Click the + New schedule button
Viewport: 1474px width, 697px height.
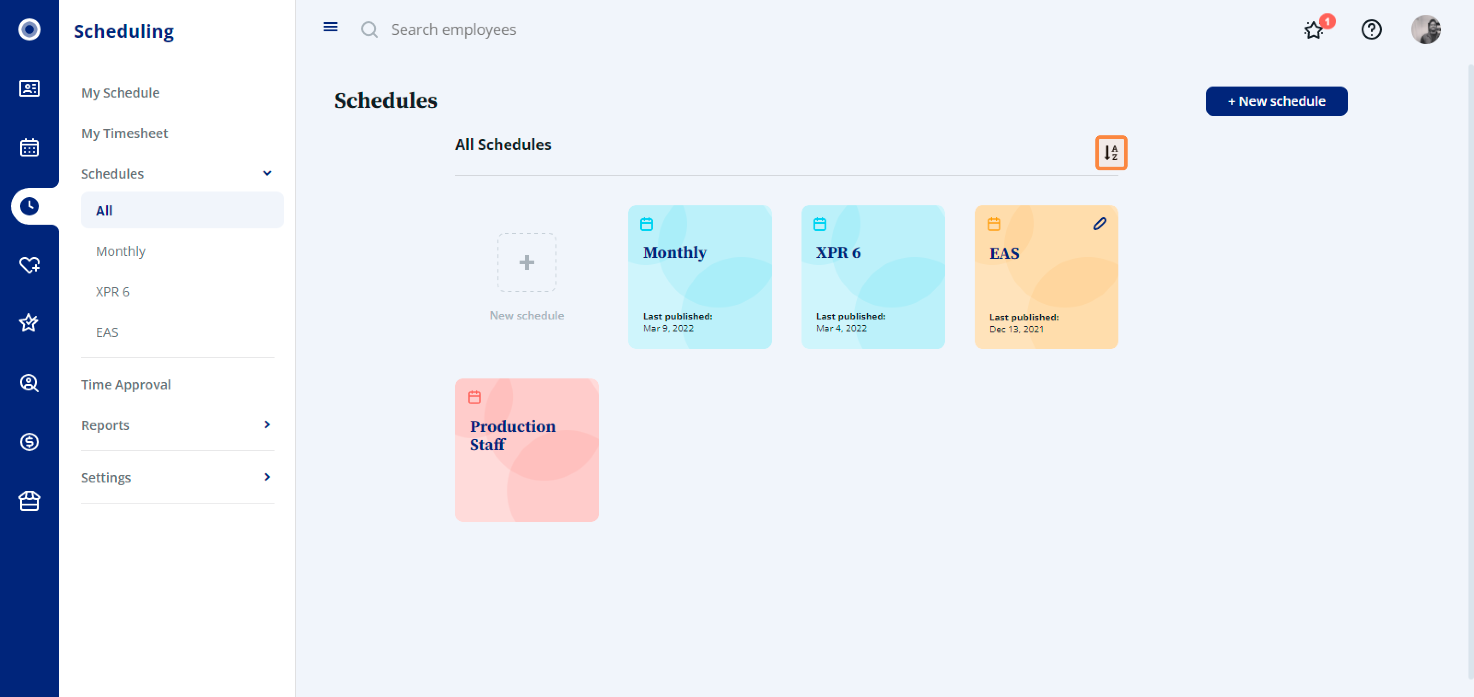pyautogui.click(x=1276, y=101)
